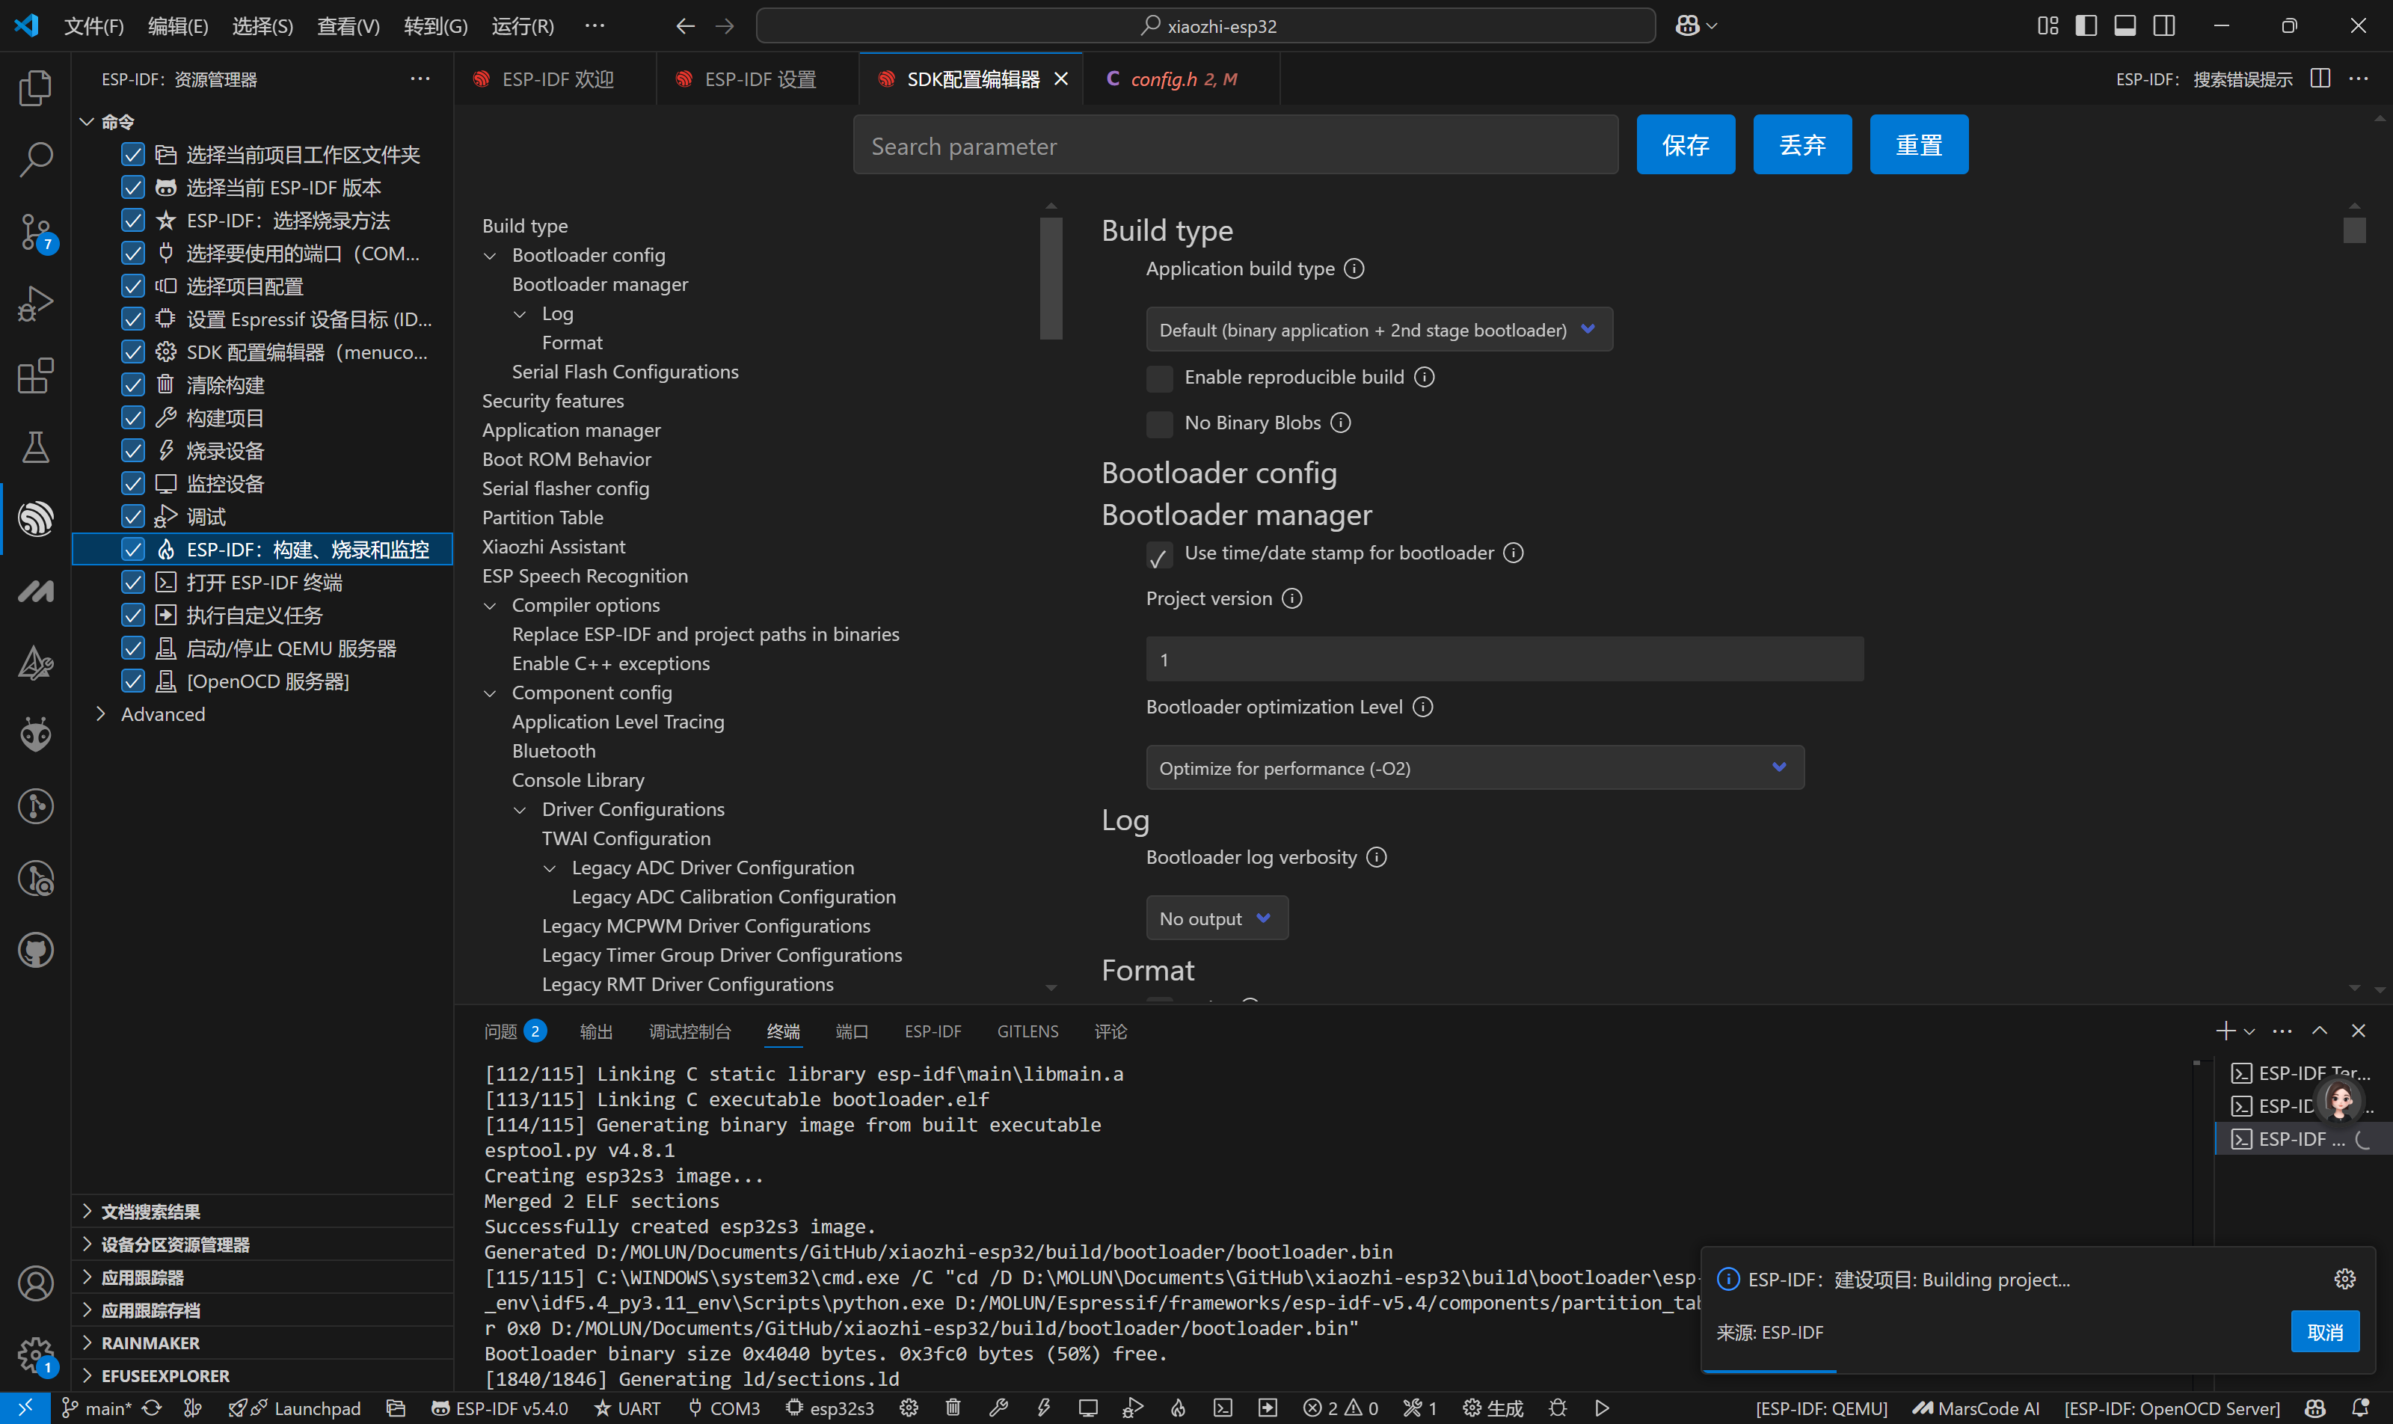Open the Application build type dropdown

1378,330
